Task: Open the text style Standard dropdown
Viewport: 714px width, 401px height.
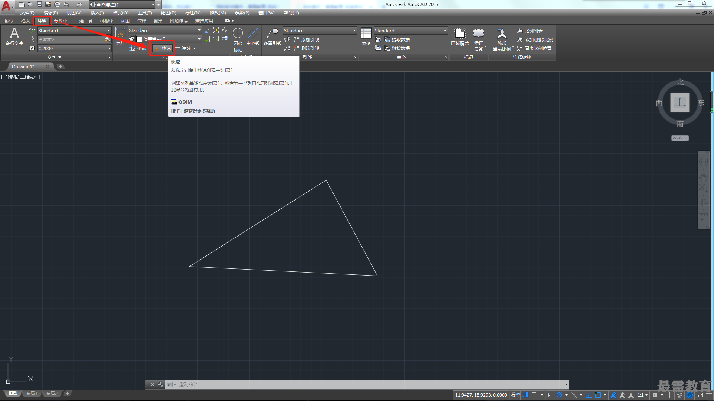Action: click(x=74, y=30)
